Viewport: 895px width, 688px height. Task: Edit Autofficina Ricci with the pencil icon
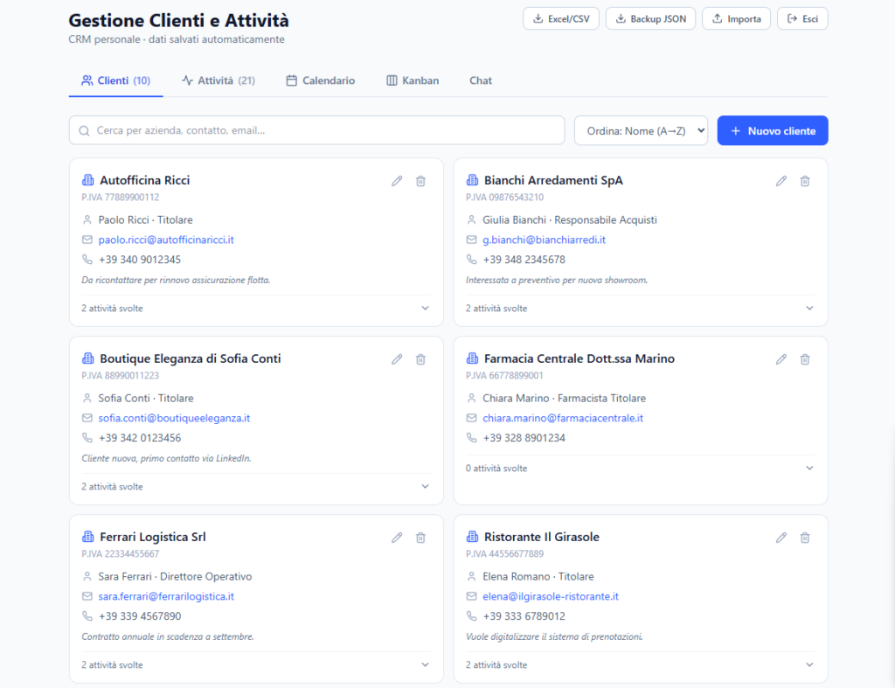pyautogui.click(x=397, y=181)
